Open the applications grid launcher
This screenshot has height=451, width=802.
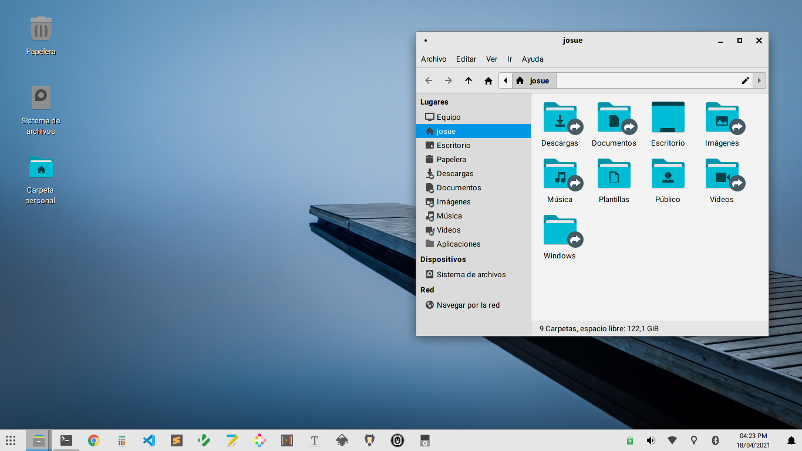pyautogui.click(x=11, y=440)
